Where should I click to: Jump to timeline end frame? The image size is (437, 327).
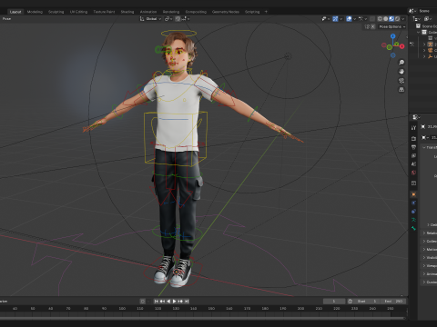click(187, 302)
